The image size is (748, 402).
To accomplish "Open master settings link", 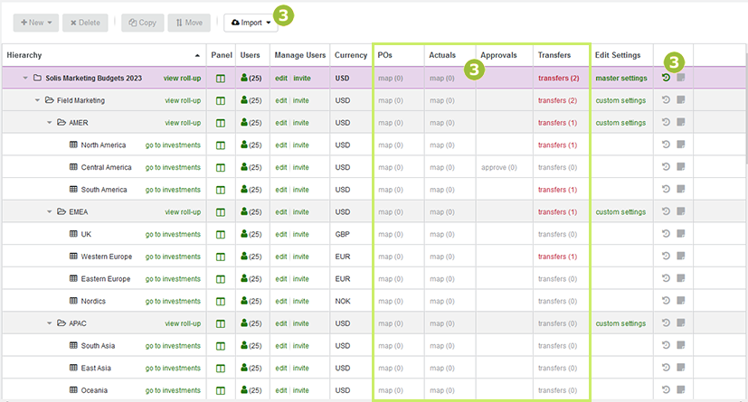I will pos(621,78).
